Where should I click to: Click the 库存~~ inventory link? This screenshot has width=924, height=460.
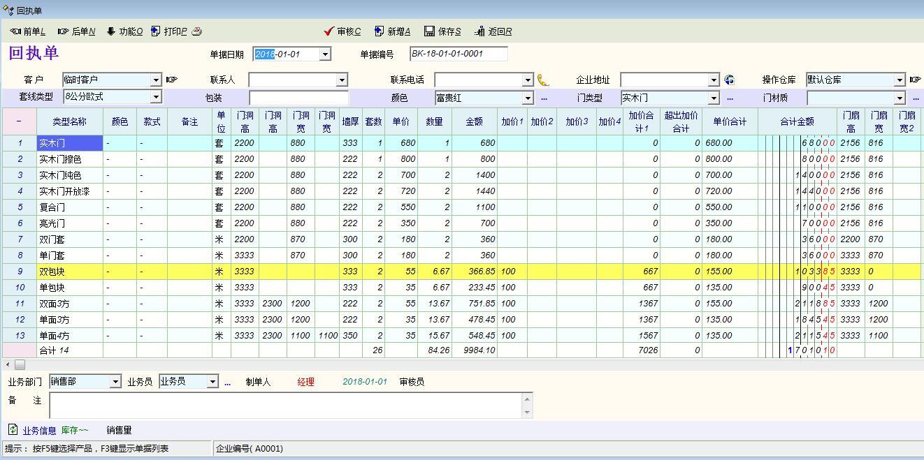coord(75,431)
